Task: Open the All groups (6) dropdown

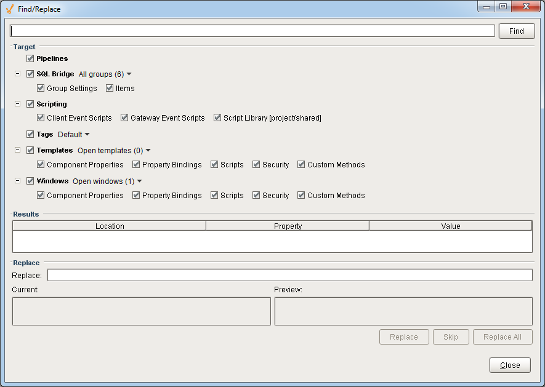Action: click(105, 74)
